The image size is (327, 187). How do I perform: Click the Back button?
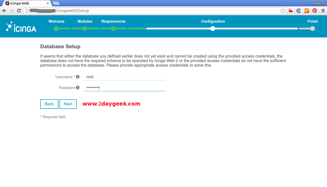49,104
